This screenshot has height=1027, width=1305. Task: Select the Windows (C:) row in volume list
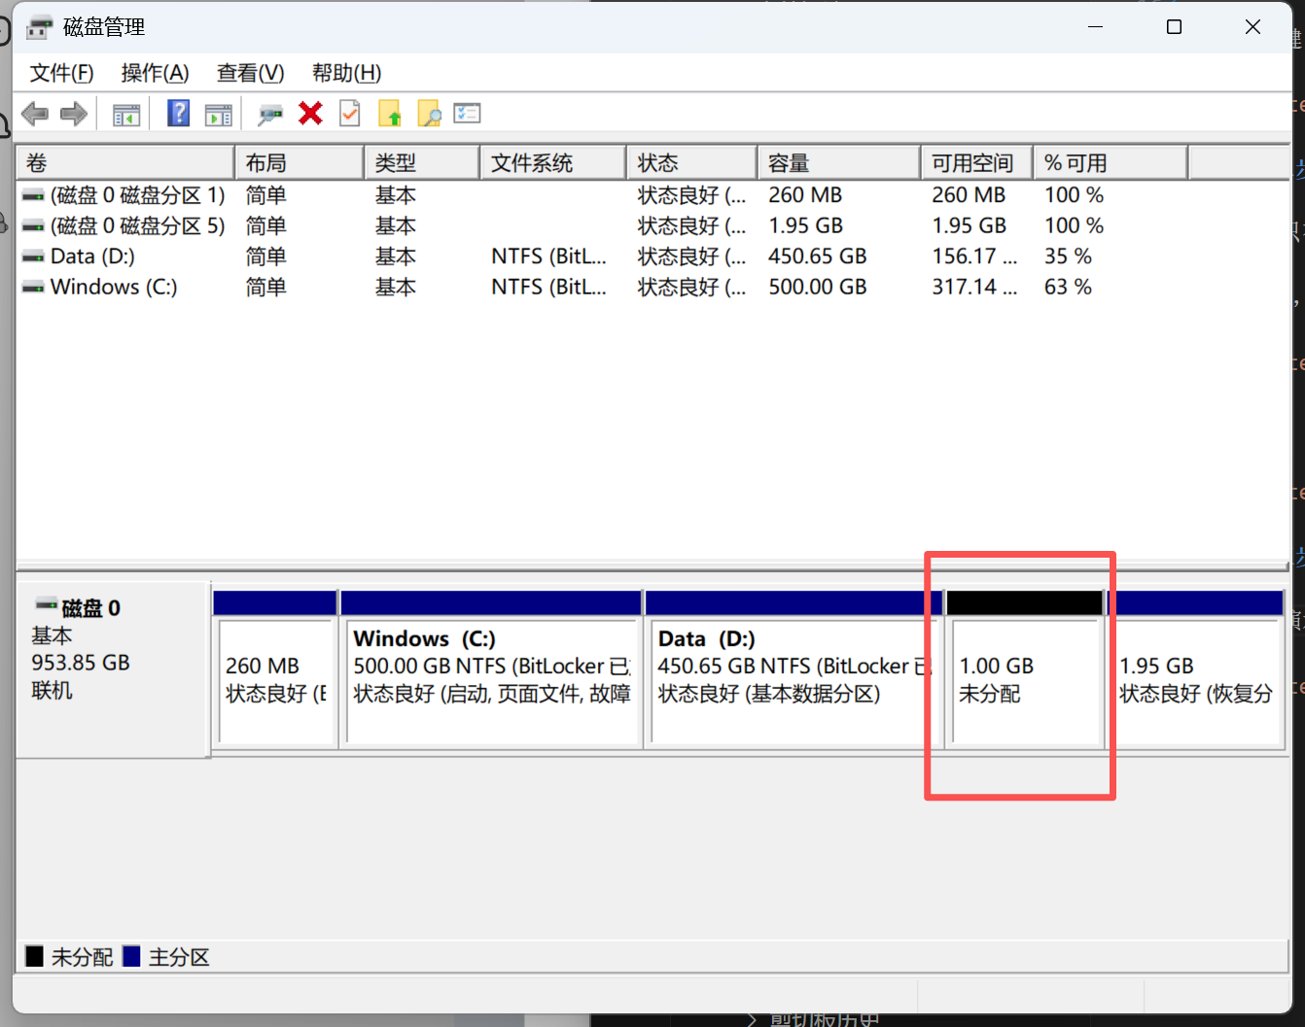pyautogui.click(x=113, y=288)
